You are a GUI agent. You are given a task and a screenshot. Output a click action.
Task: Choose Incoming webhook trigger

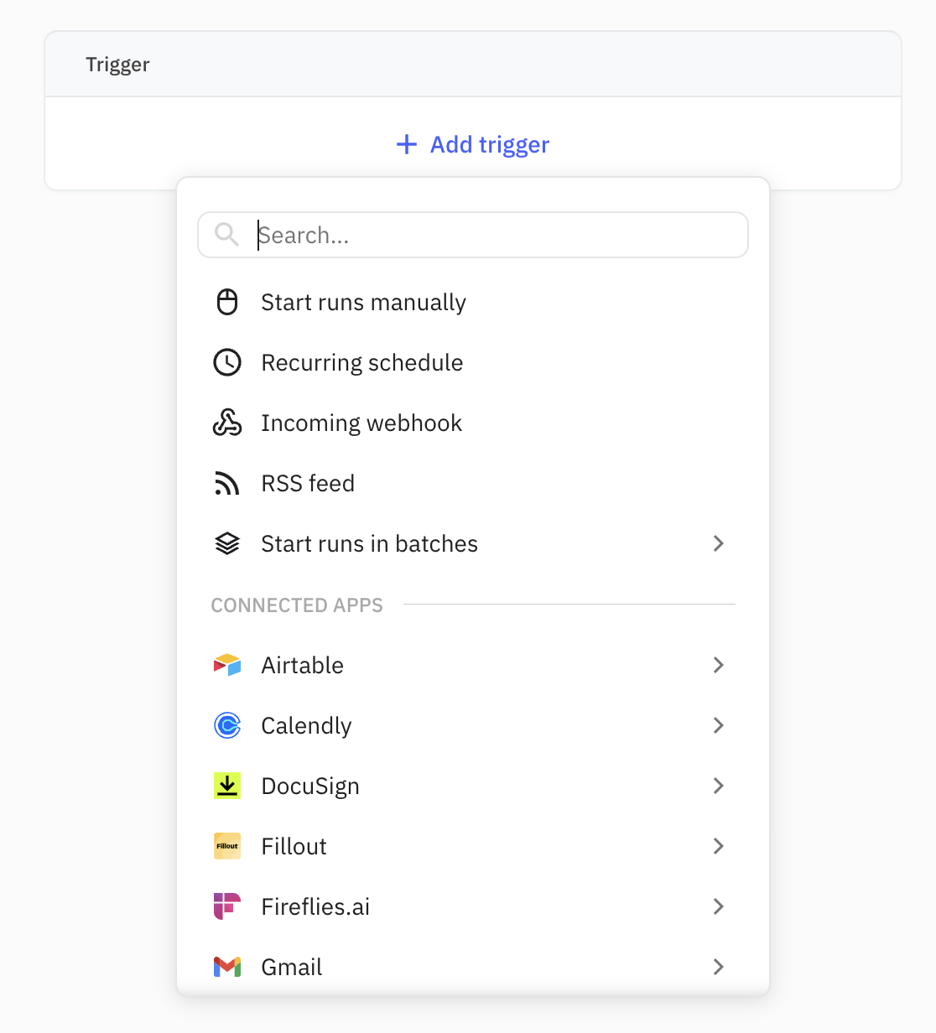[x=361, y=423]
